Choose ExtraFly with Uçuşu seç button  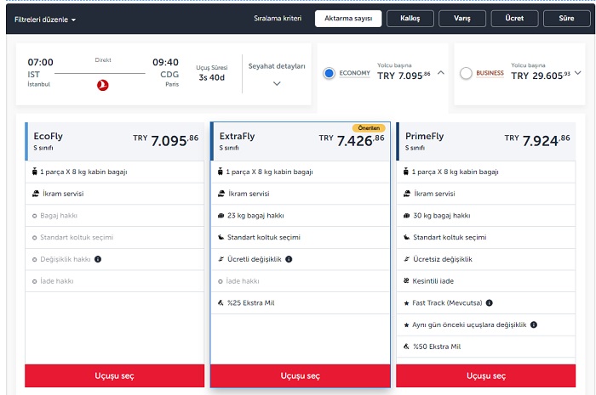coord(301,376)
